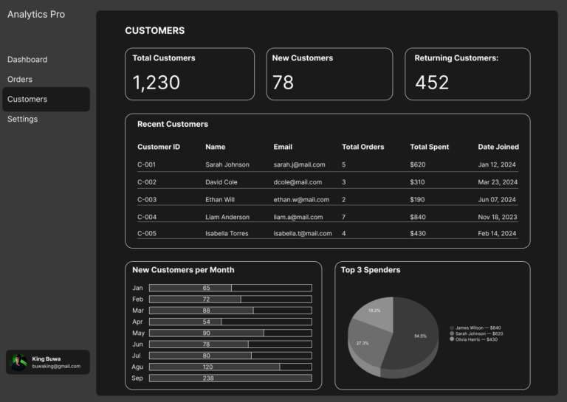
Task: Click the buwaking@gmail.com account email
Action: click(56, 367)
